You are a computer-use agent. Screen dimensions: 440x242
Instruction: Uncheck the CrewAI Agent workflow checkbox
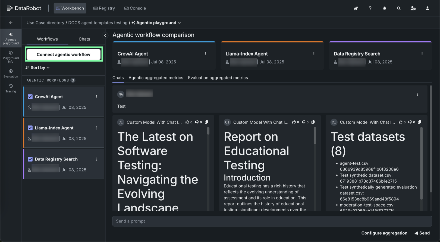tap(30, 97)
